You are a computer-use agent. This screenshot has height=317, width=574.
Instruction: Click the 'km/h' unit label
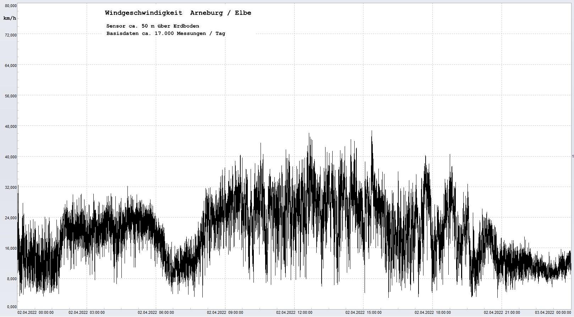click(10, 18)
